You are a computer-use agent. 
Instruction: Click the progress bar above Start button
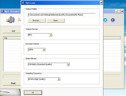(12, 77)
